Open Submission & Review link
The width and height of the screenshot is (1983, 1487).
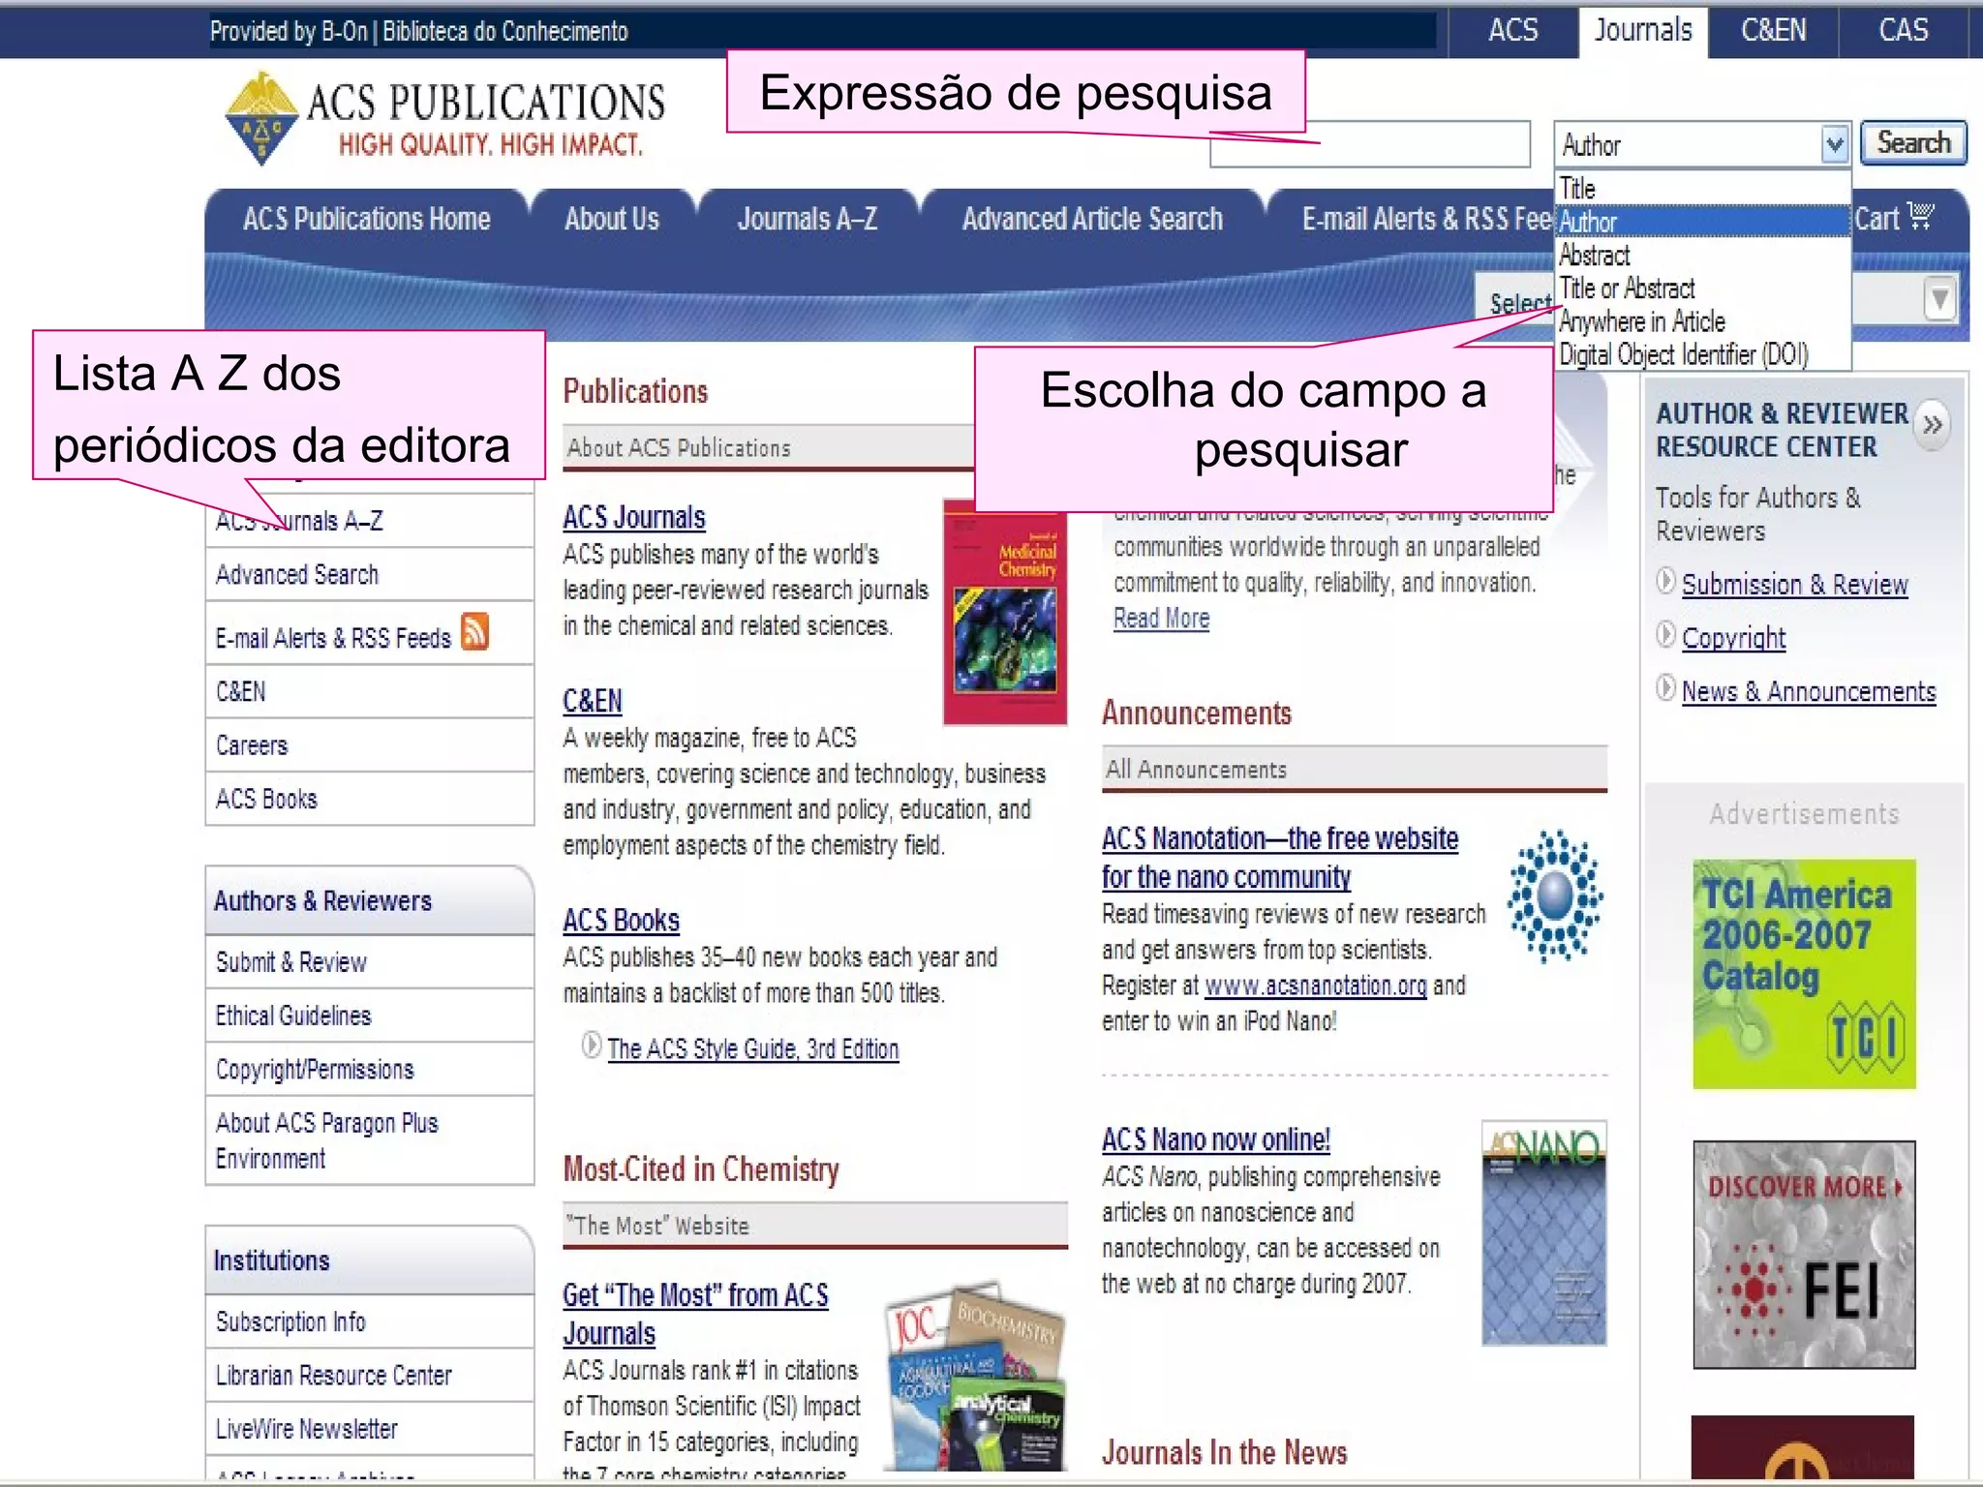coord(1795,585)
